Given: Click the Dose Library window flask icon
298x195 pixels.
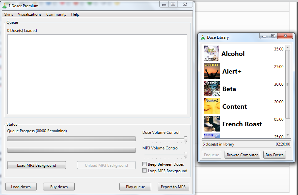Looking at the screenshot, I should pos(203,37).
